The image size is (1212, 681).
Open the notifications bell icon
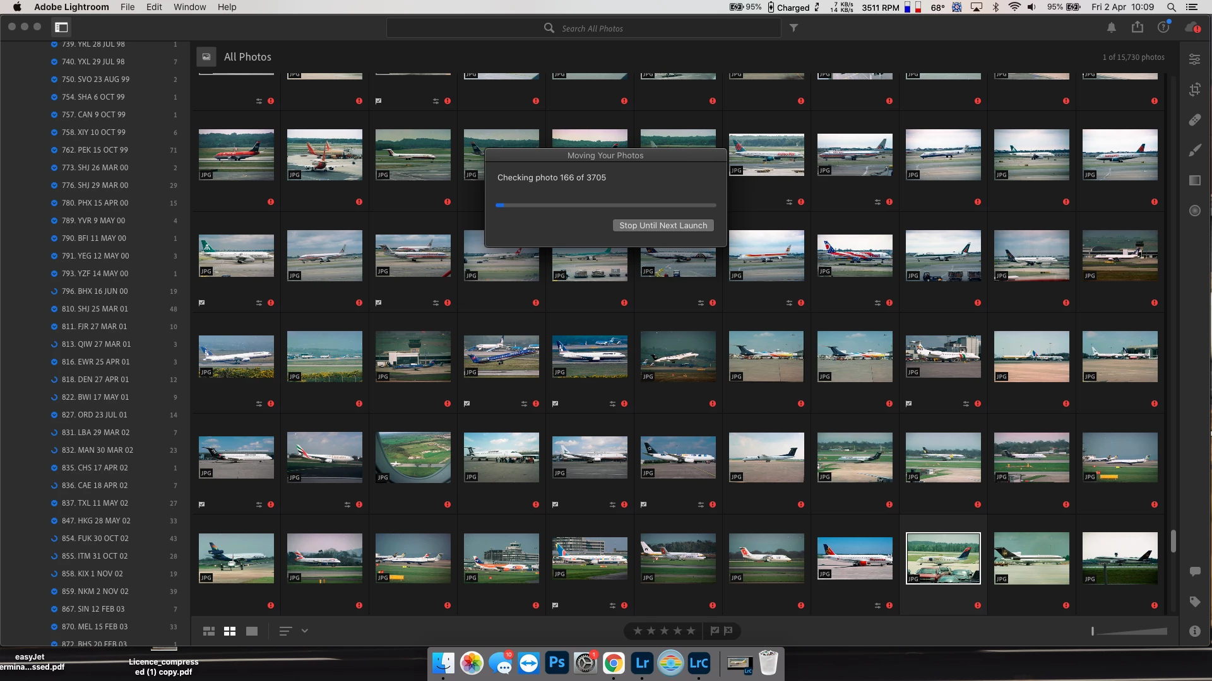click(1111, 28)
